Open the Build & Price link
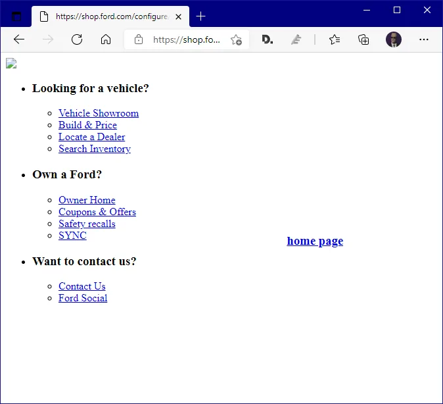This screenshot has height=404, width=443. click(x=87, y=125)
